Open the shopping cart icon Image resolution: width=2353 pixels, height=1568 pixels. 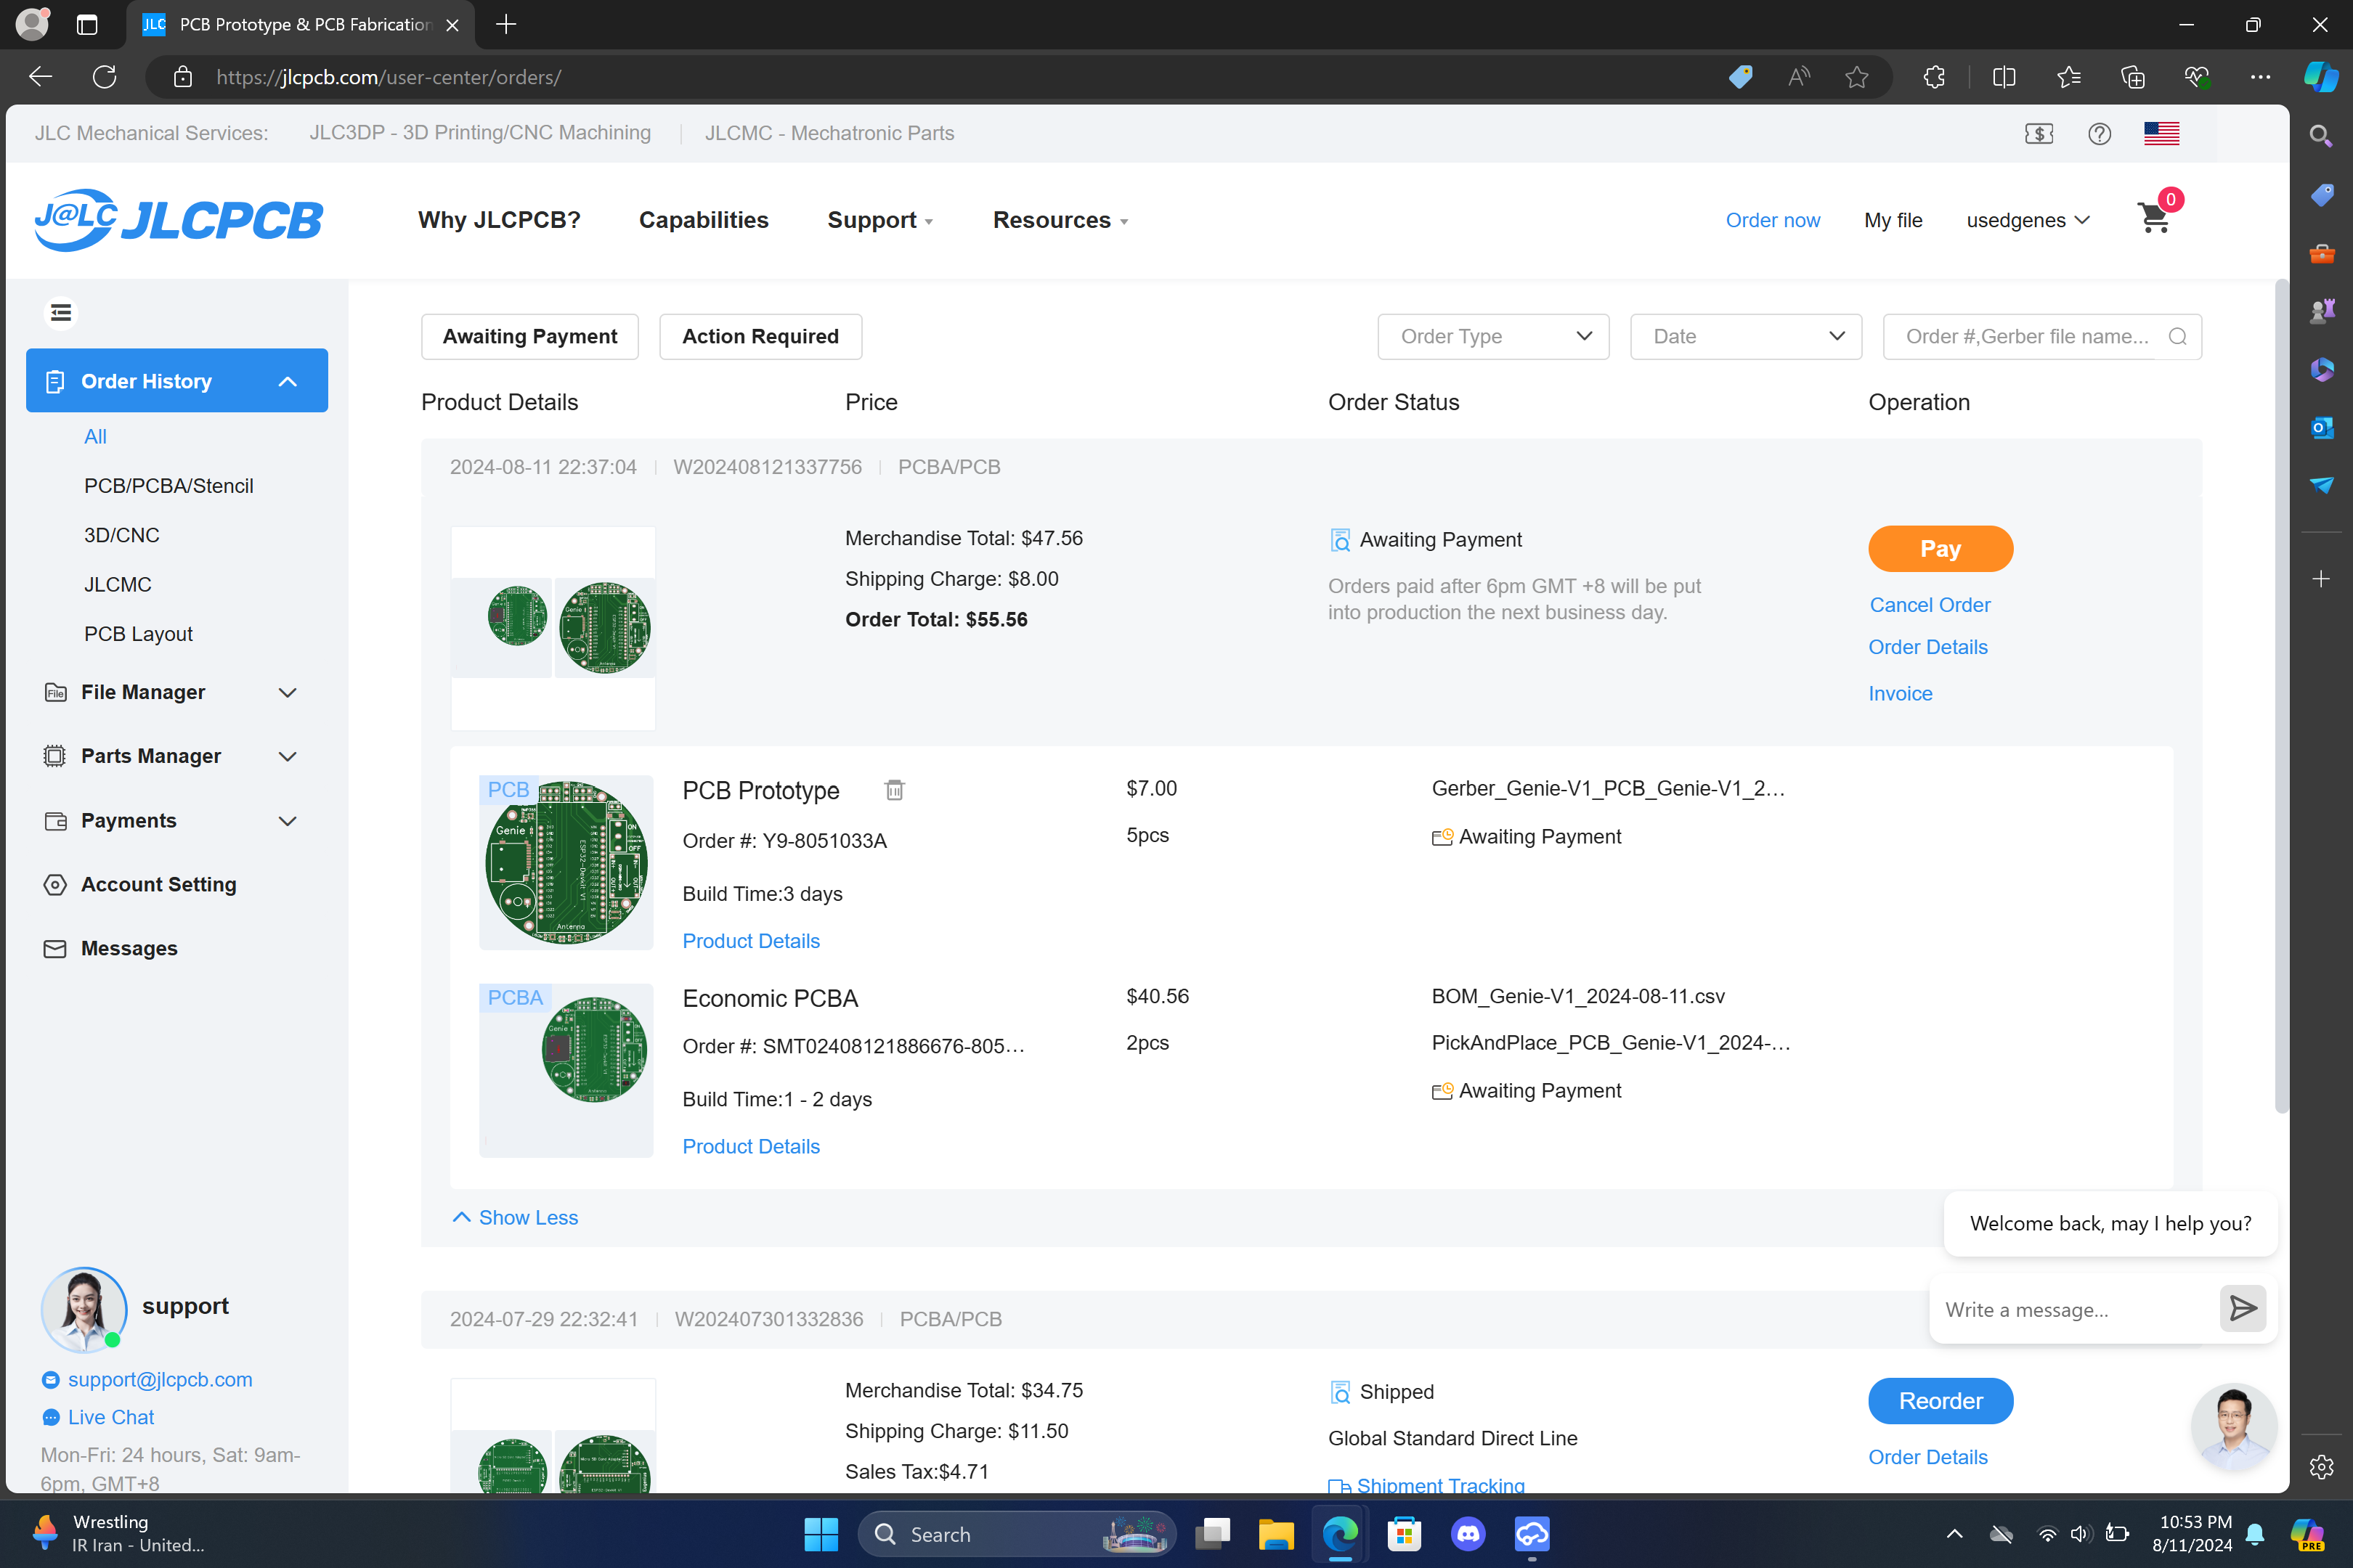pos(2154,218)
